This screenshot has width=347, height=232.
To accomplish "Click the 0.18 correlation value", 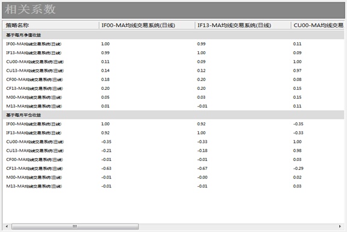I will [105, 80].
